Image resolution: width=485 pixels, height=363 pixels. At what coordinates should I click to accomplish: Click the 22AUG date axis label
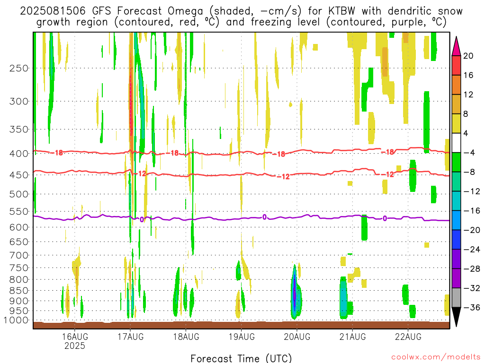408,337
